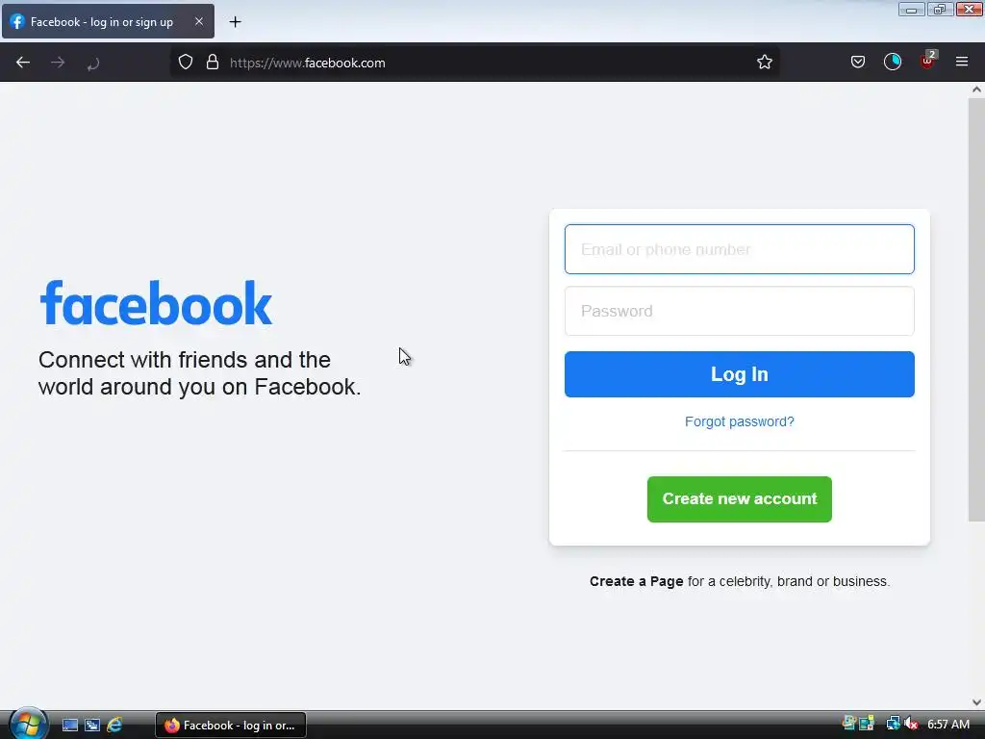Click the taskbar clock showing 6:57 AM
Image resolution: width=985 pixels, height=739 pixels.
point(948,725)
